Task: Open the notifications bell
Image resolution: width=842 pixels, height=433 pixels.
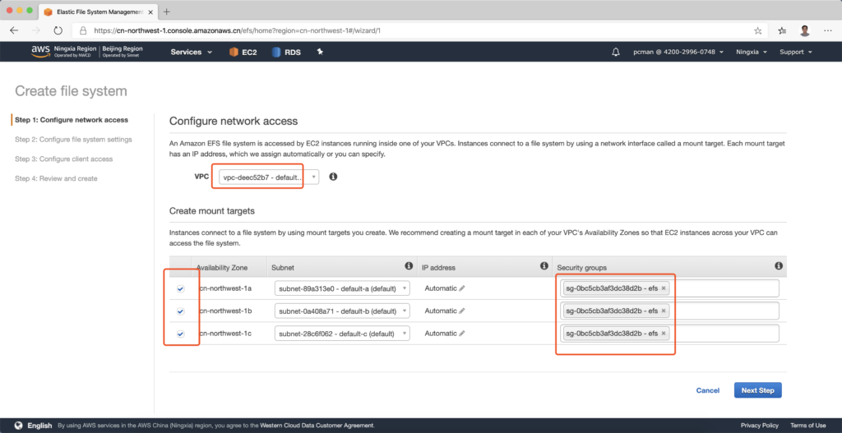Action: click(x=616, y=52)
